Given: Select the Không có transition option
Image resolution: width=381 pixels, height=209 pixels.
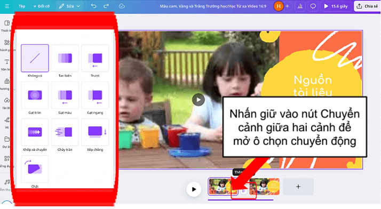Looking at the screenshot, I should point(35,58).
